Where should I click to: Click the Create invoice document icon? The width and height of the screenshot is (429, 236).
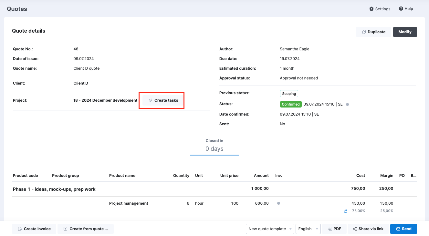[20, 229]
